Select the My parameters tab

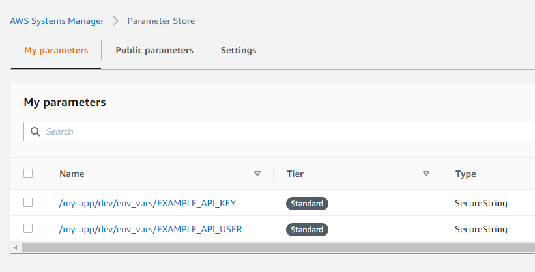(x=56, y=51)
